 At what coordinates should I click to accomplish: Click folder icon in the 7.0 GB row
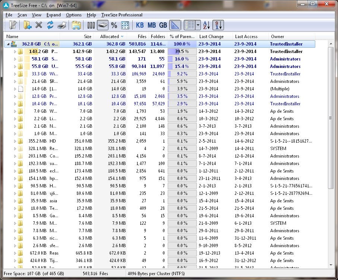(20, 111)
